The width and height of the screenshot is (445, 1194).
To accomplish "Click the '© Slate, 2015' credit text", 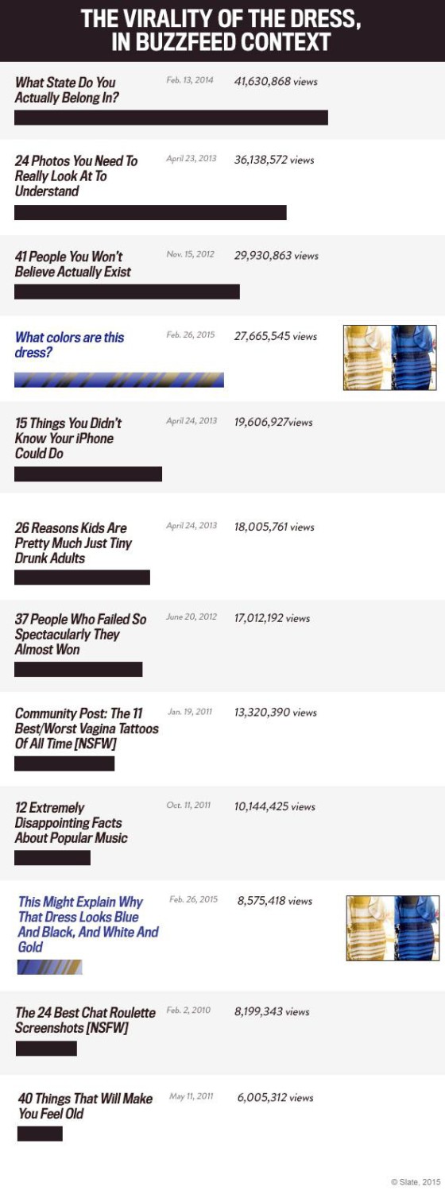I will click(416, 1182).
